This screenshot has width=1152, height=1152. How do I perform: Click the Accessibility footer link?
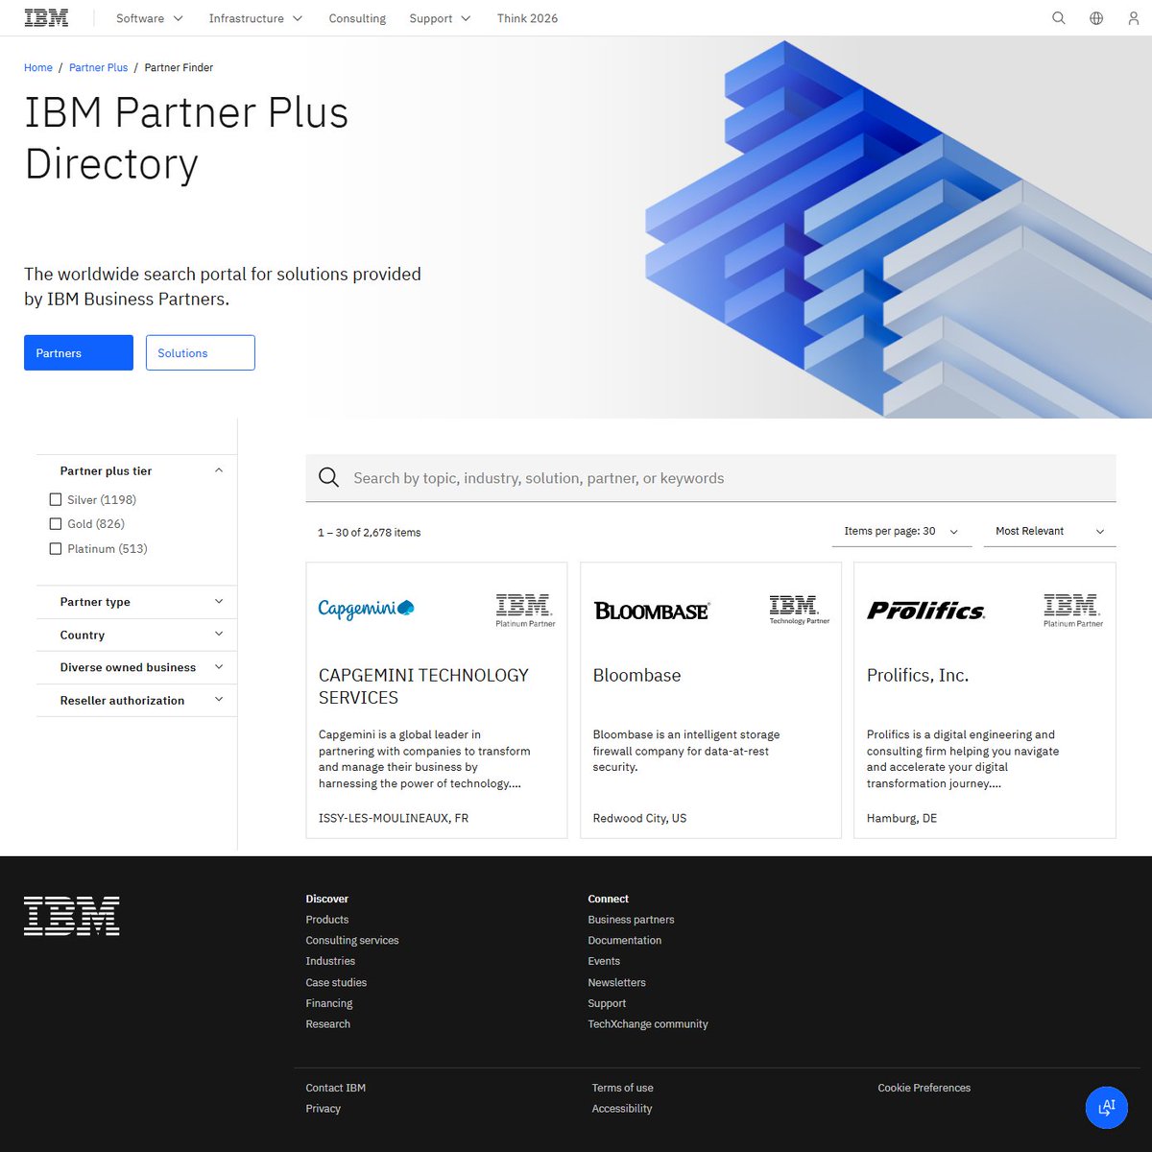(x=622, y=1109)
